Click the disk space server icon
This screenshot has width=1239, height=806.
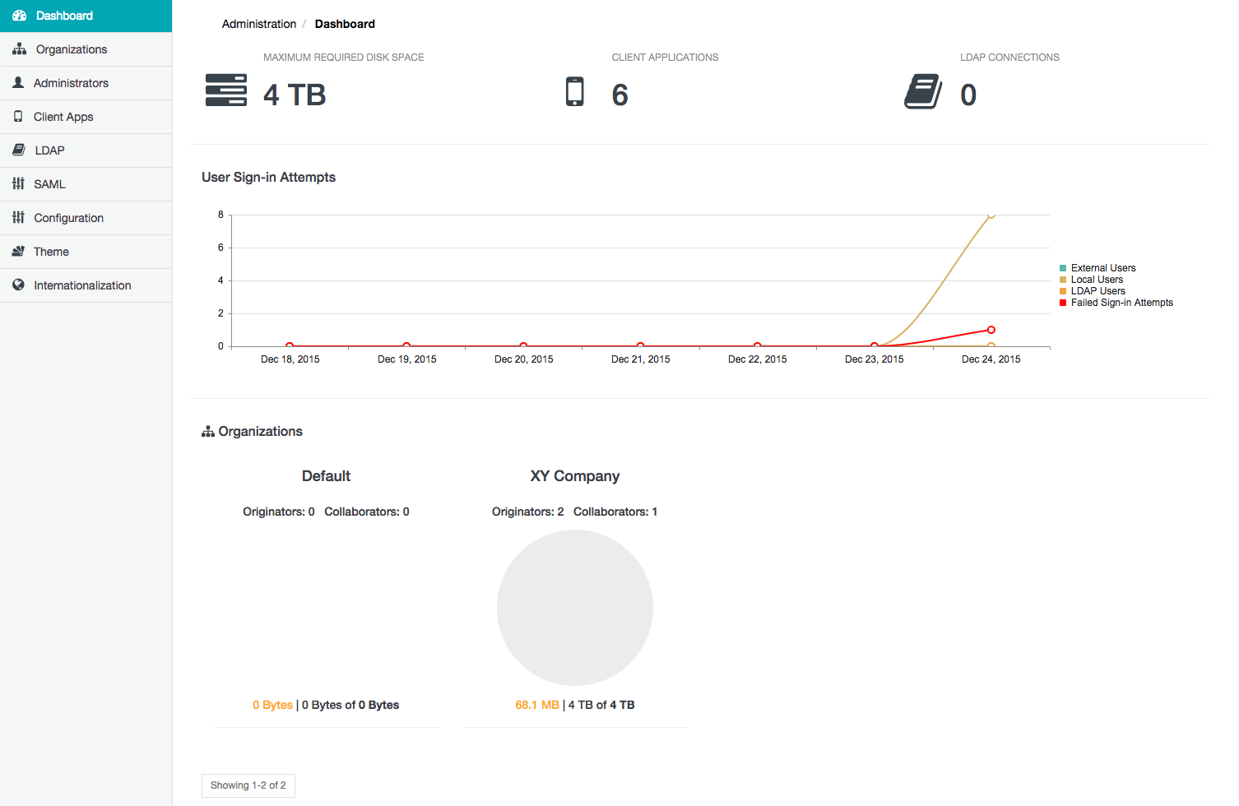coord(226,90)
